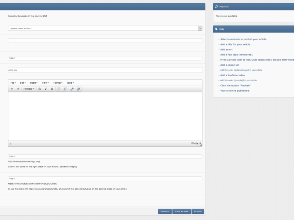Click the article title input field
294x220 pixels.
click(105, 41)
